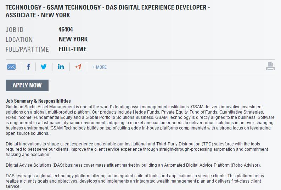Click the NEW YORK location value

[x=73, y=39]
